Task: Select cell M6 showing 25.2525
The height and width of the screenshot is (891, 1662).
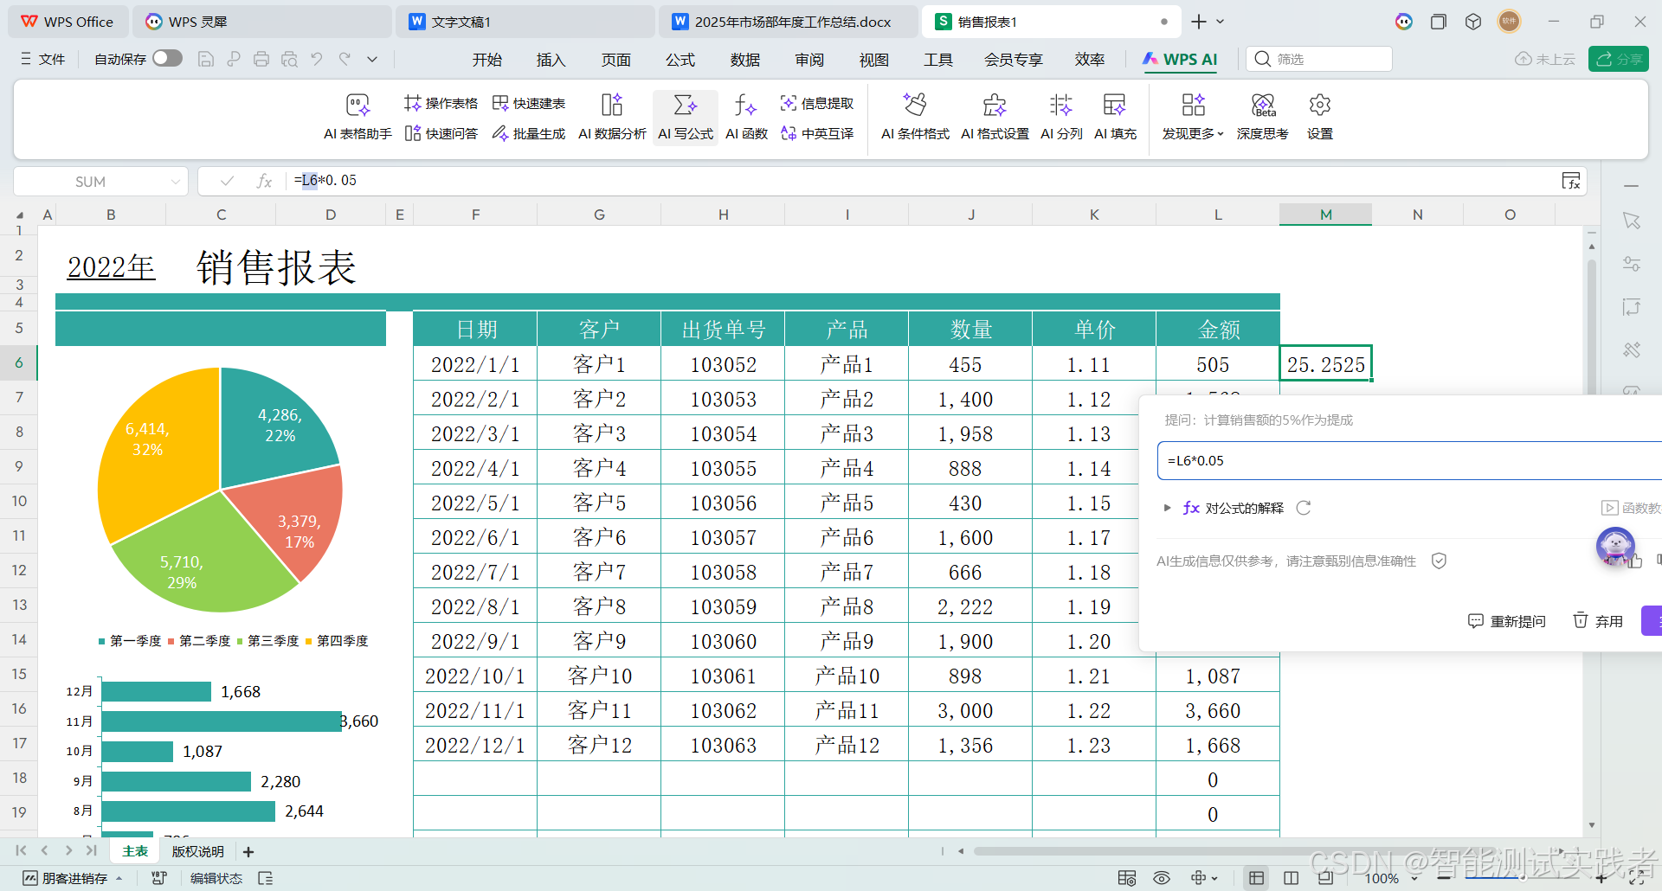Action: click(1325, 364)
